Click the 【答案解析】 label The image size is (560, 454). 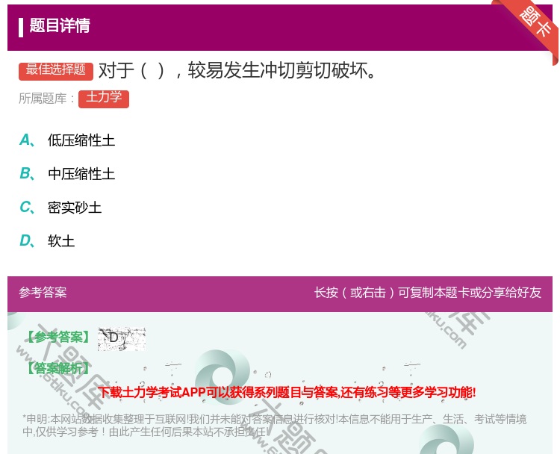59,368
